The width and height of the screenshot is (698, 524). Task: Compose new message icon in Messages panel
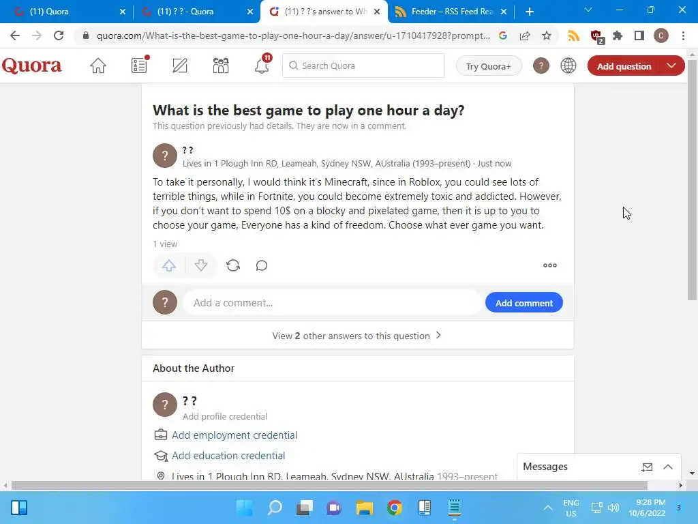[647, 467]
